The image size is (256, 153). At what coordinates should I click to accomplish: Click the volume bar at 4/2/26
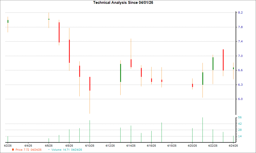8,139
